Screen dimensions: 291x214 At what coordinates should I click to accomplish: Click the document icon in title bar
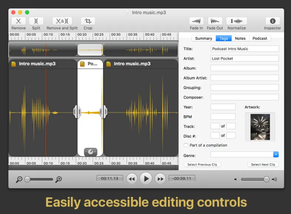(x=128, y=13)
